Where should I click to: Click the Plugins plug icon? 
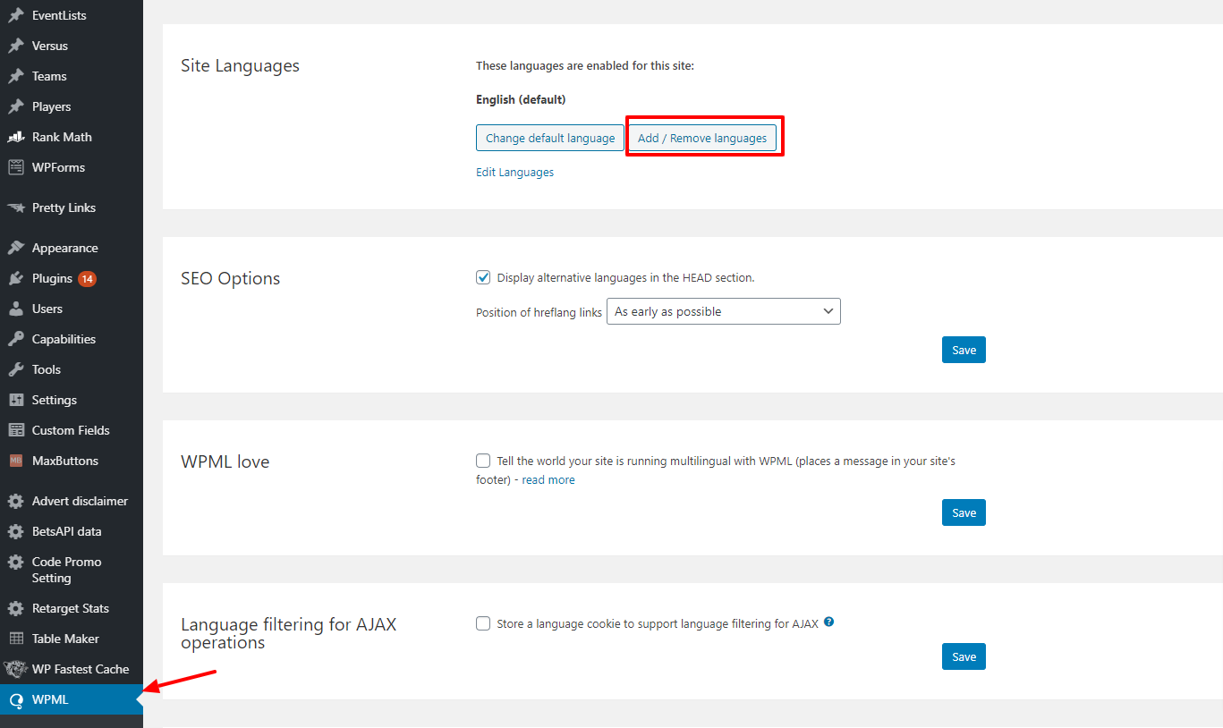[x=16, y=278]
